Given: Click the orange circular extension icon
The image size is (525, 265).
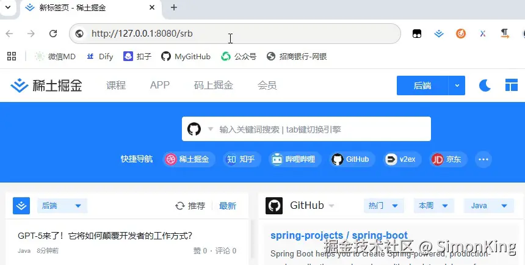Looking at the screenshot, I should coord(461,34).
